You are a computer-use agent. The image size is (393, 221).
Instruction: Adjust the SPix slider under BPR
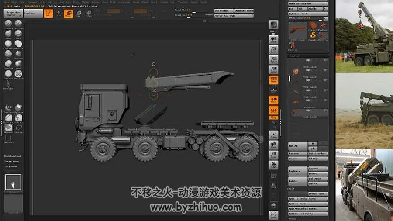pyautogui.click(x=273, y=32)
